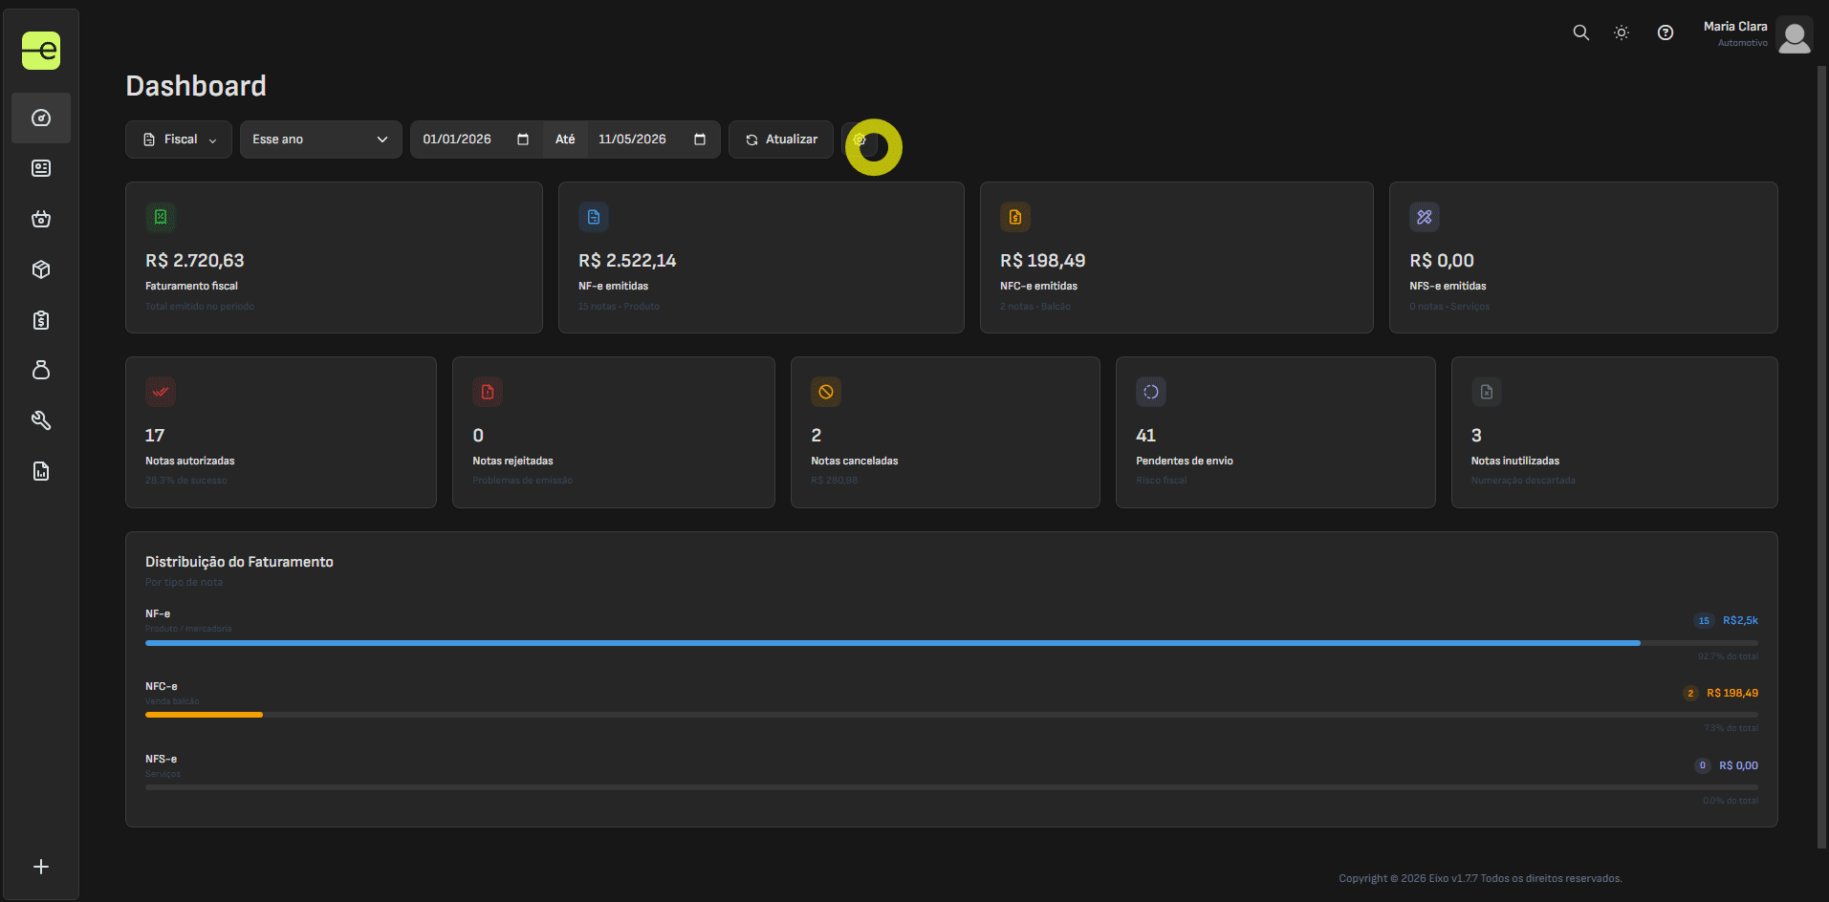Image resolution: width=1829 pixels, height=902 pixels.
Task: Click the Até label between dates
Action: tap(565, 140)
